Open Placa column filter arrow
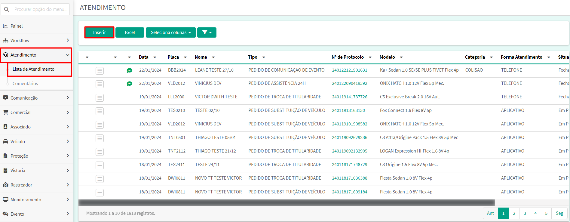Screen dimensions: 570x222 [x=185, y=57]
